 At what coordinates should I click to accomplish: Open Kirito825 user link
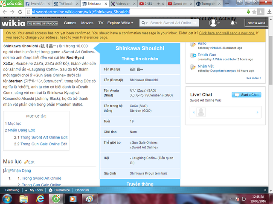pos(216,48)
